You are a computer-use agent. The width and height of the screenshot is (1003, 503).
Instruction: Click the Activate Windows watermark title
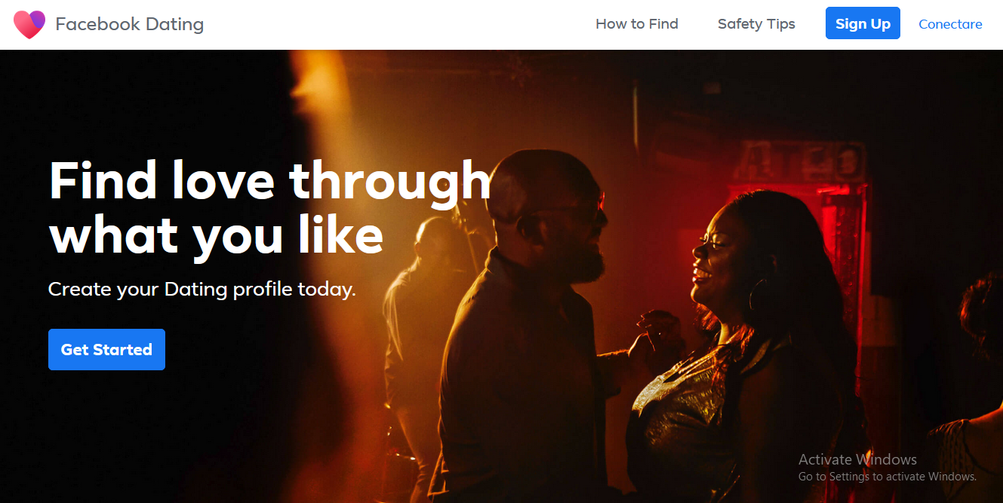857,459
